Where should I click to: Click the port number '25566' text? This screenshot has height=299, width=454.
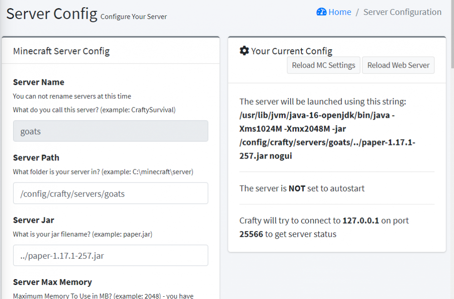coord(251,234)
